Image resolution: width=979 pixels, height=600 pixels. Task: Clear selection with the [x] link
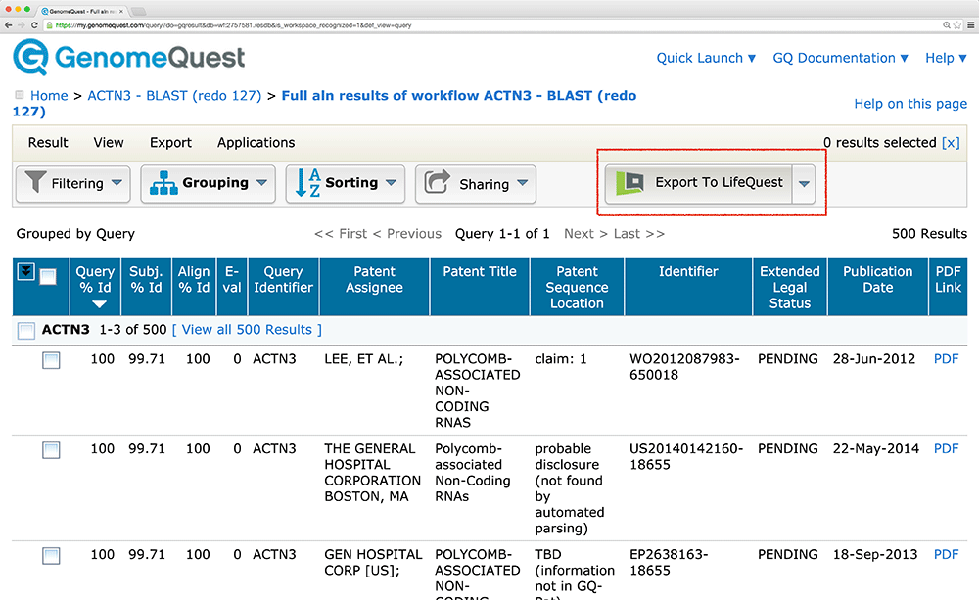tap(951, 142)
